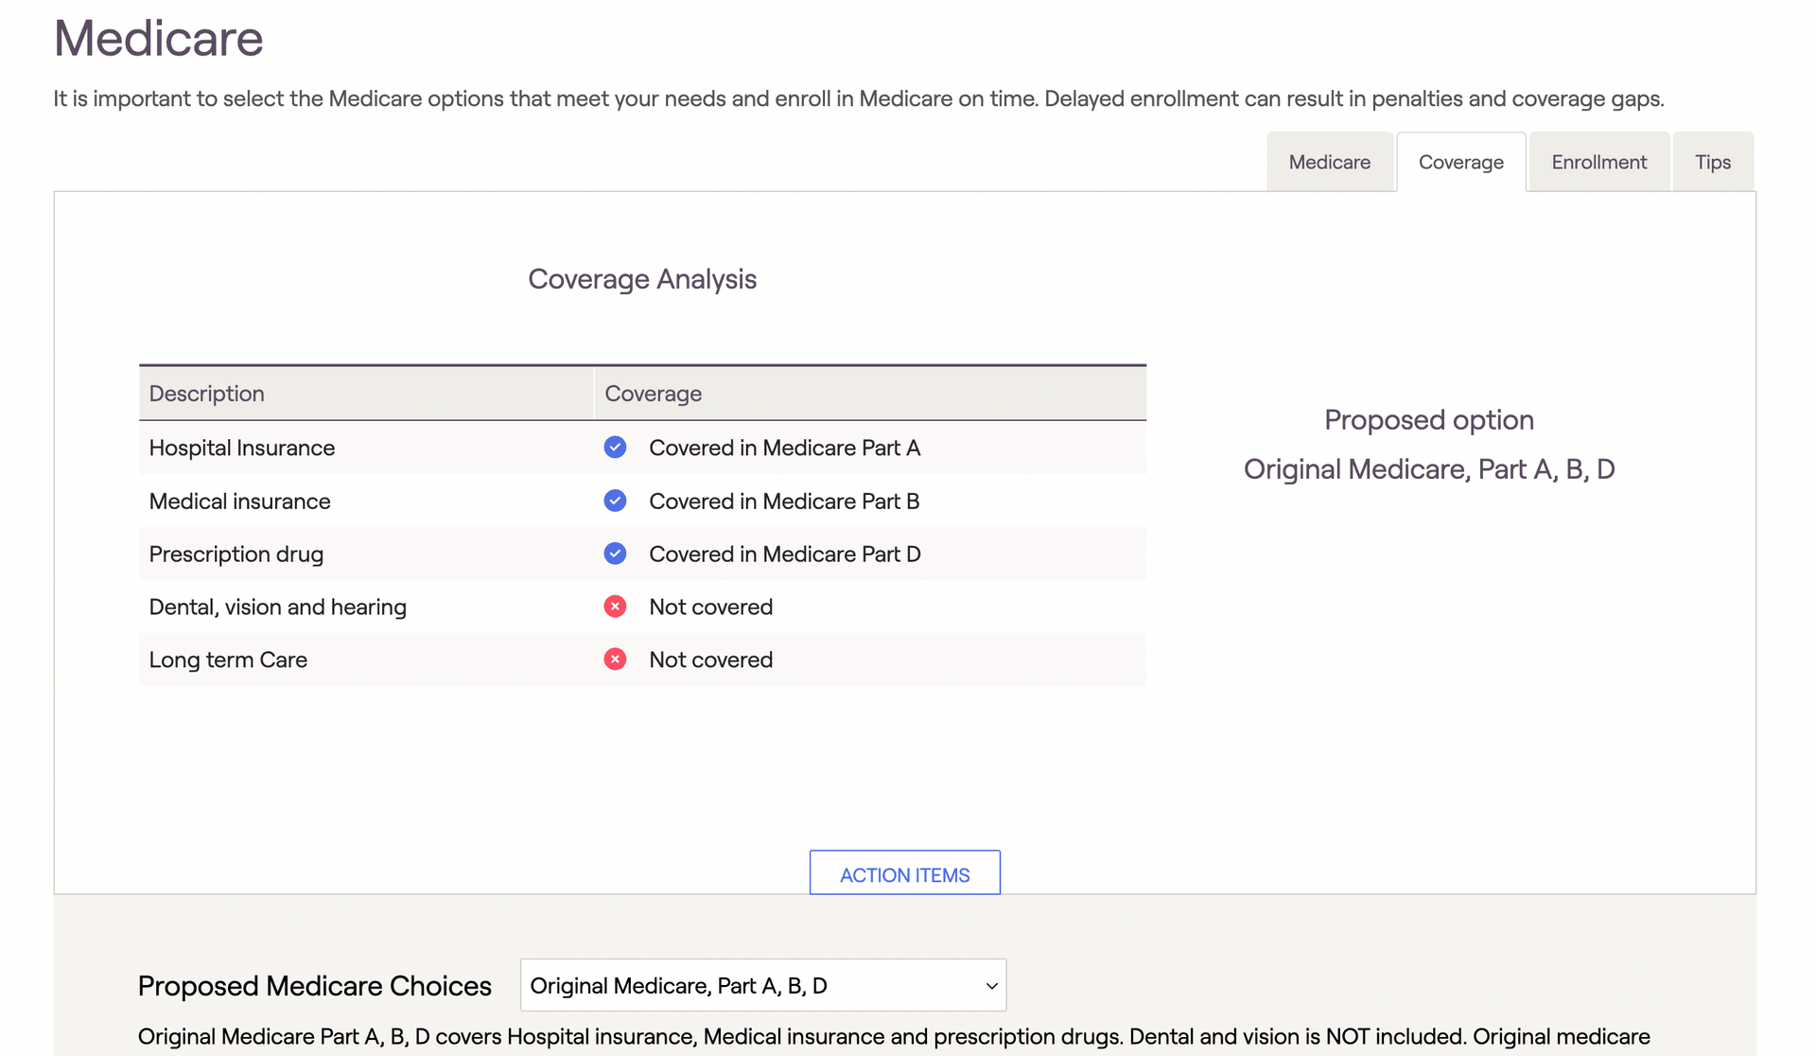Click the Medicare page title
Viewport: 1816px width, 1056px height.
[158, 39]
